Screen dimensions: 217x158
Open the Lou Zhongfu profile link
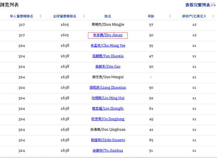[x=108, y=108]
